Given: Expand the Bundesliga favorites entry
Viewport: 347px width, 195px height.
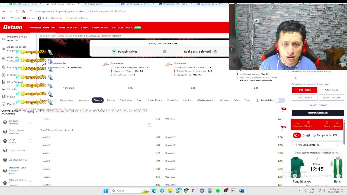Looking at the screenshot, I should coord(30,122).
